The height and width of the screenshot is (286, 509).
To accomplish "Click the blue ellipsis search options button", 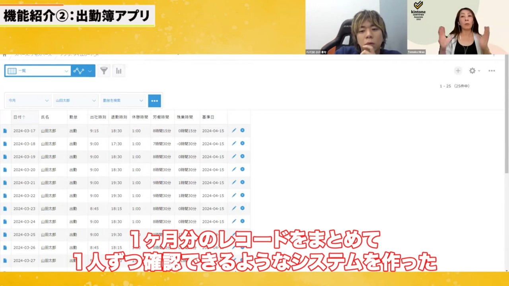I will pyautogui.click(x=154, y=100).
